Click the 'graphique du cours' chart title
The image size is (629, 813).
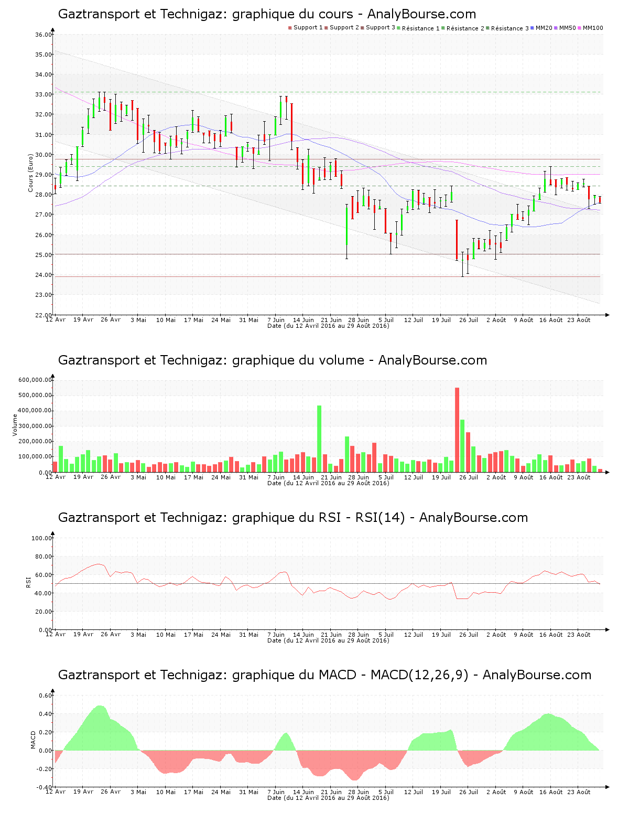pos(267,14)
